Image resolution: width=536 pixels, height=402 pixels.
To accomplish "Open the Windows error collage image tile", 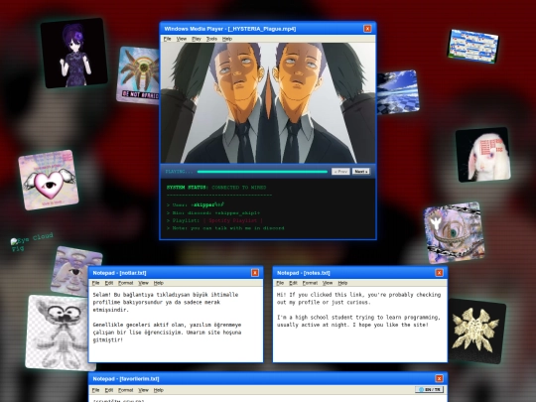I will point(473,46).
